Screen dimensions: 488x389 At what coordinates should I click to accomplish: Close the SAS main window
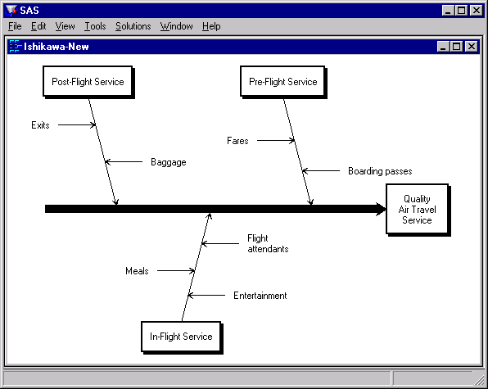click(477, 11)
